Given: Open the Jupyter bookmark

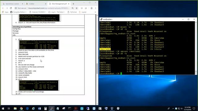Looking at the screenshot, I should tap(83, 12).
